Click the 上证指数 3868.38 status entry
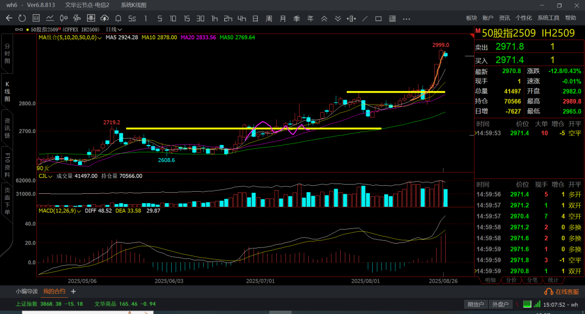 click(x=49, y=304)
